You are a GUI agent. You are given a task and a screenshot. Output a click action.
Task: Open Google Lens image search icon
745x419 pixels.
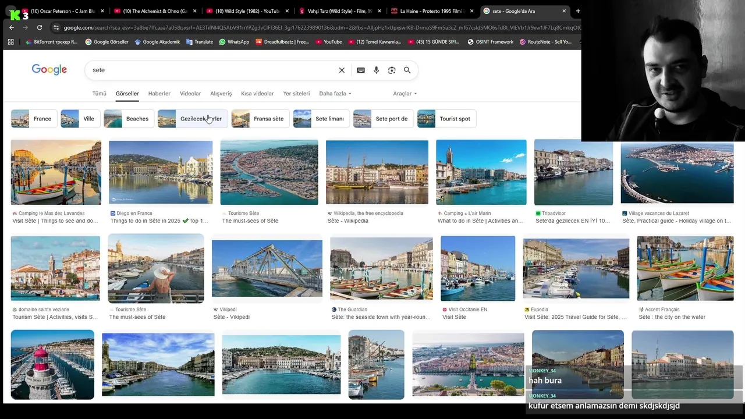tap(392, 70)
